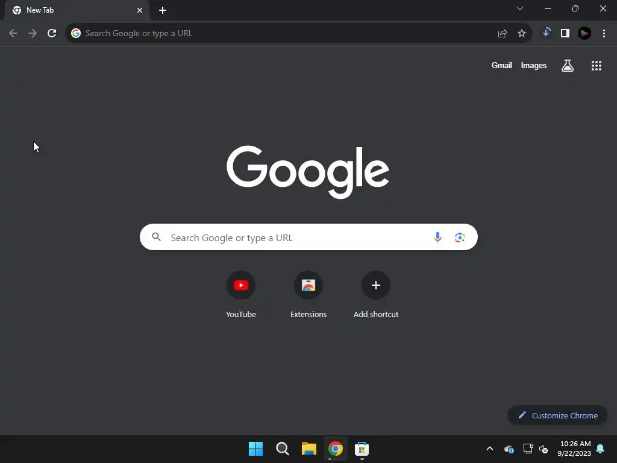Image resolution: width=617 pixels, height=463 pixels.
Task: Open Google Images link
Action: pyautogui.click(x=534, y=65)
